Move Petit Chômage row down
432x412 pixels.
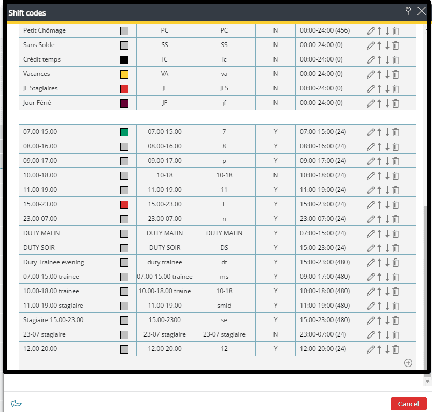tap(387, 30)
